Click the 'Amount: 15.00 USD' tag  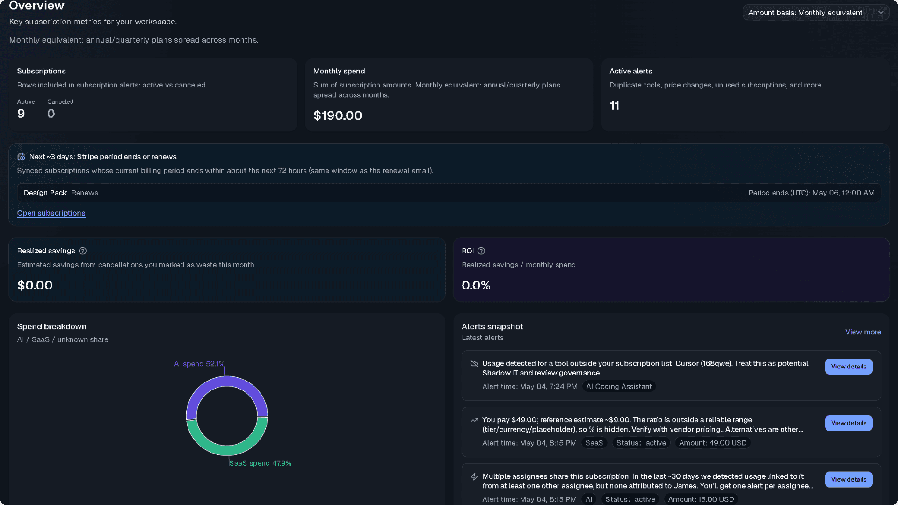coord(701,499)
